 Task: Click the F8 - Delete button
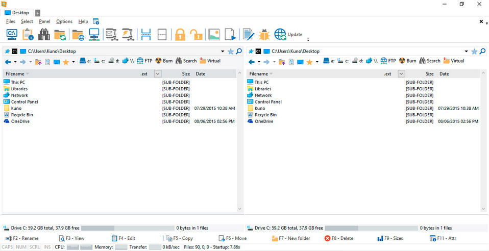(x=339, y=238)
